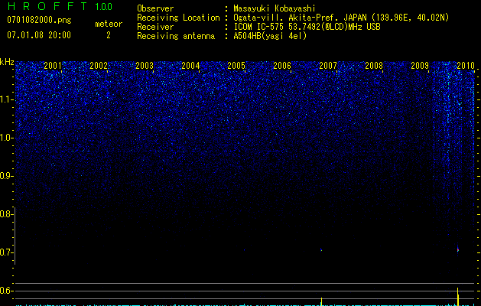481x306 pixels.
Task: Click the 2004 time marker
Action: (x=190, y=65)
